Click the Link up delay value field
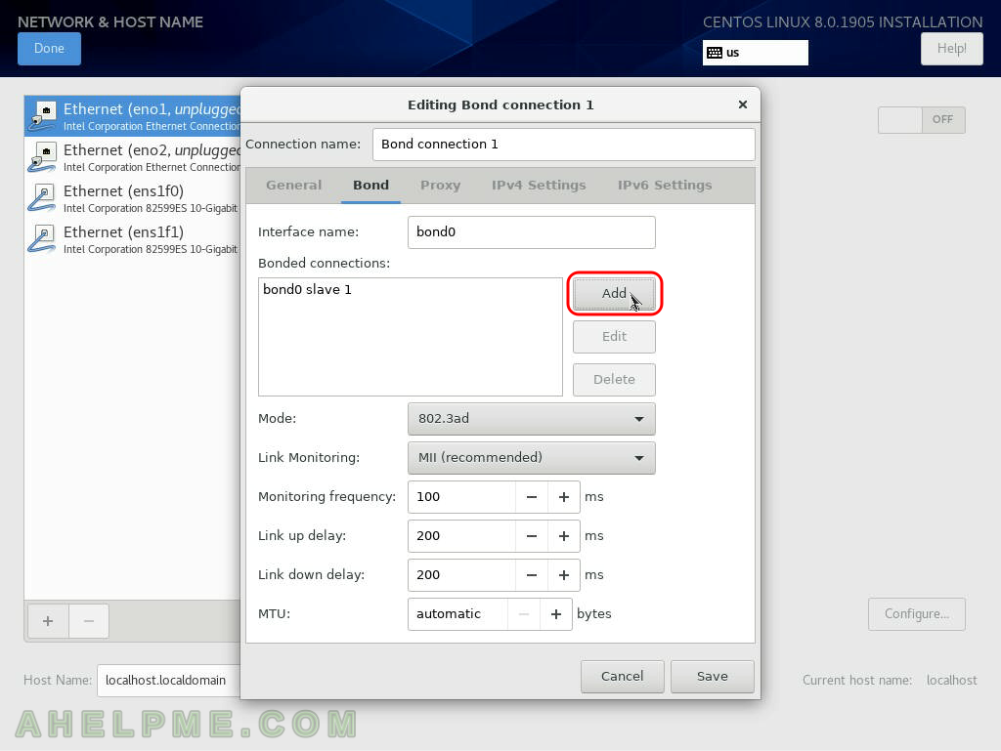1001x751 pixels. pyautogui.click(x=461, y=536)
